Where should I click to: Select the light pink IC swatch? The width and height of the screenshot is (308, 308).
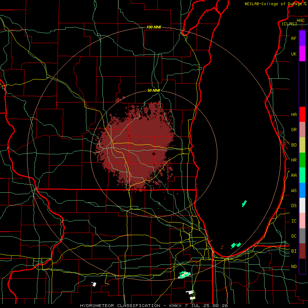click(302, 221)
